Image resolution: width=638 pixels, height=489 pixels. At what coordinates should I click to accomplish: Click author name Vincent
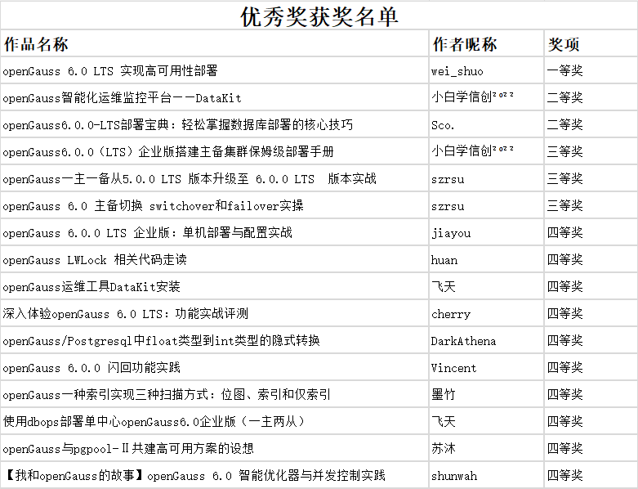click(453, 368)
